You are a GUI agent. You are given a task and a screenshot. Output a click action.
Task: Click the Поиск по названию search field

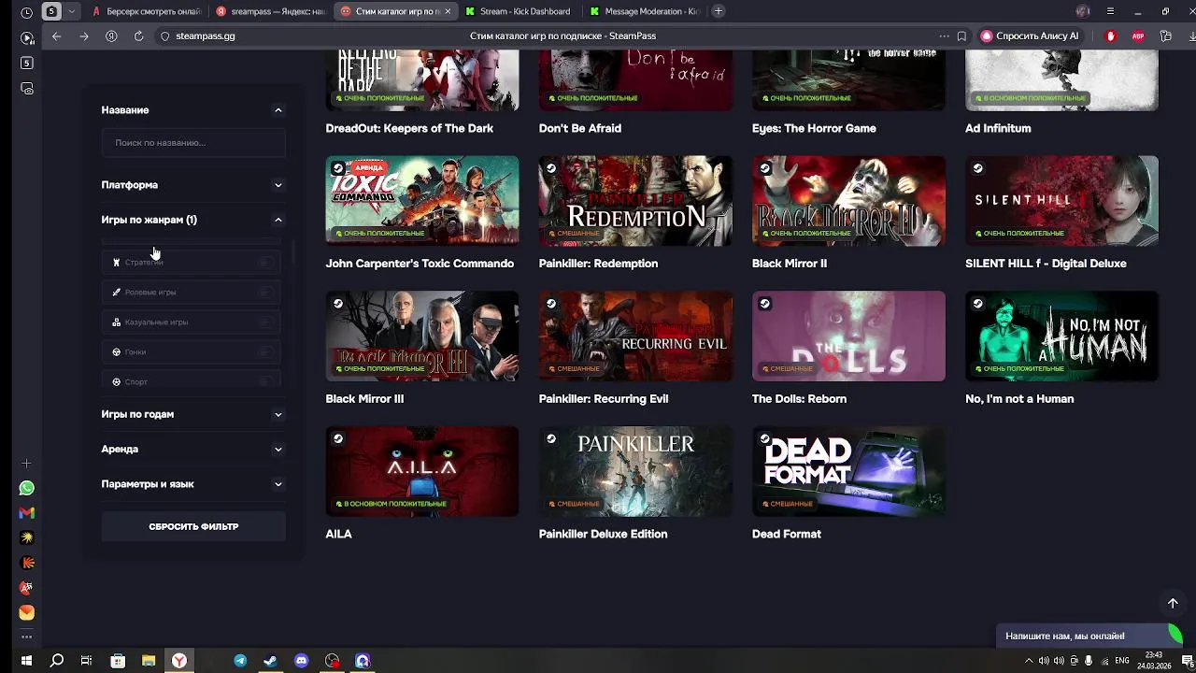[193, 143]
